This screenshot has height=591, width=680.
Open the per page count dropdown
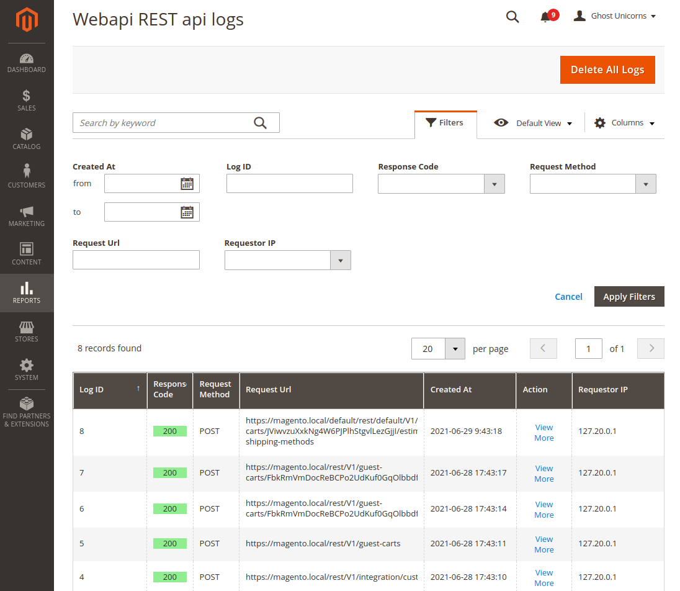(455, 349)
